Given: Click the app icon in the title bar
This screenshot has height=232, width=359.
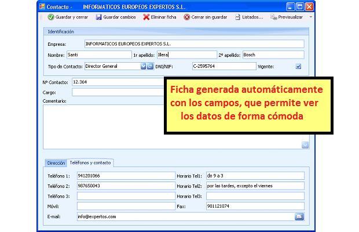Looking at the screenshot, I should click(x=42, y=6).
